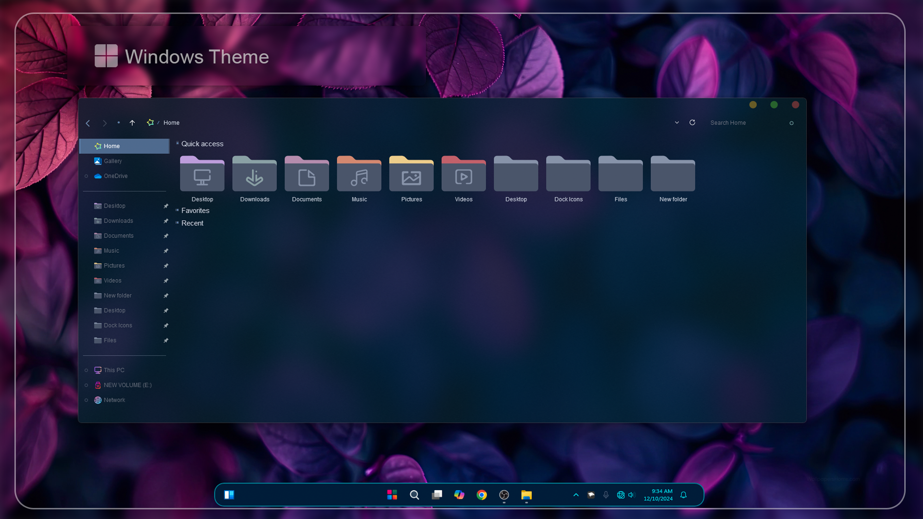Open the Videos folder icon

coord(464,173)
